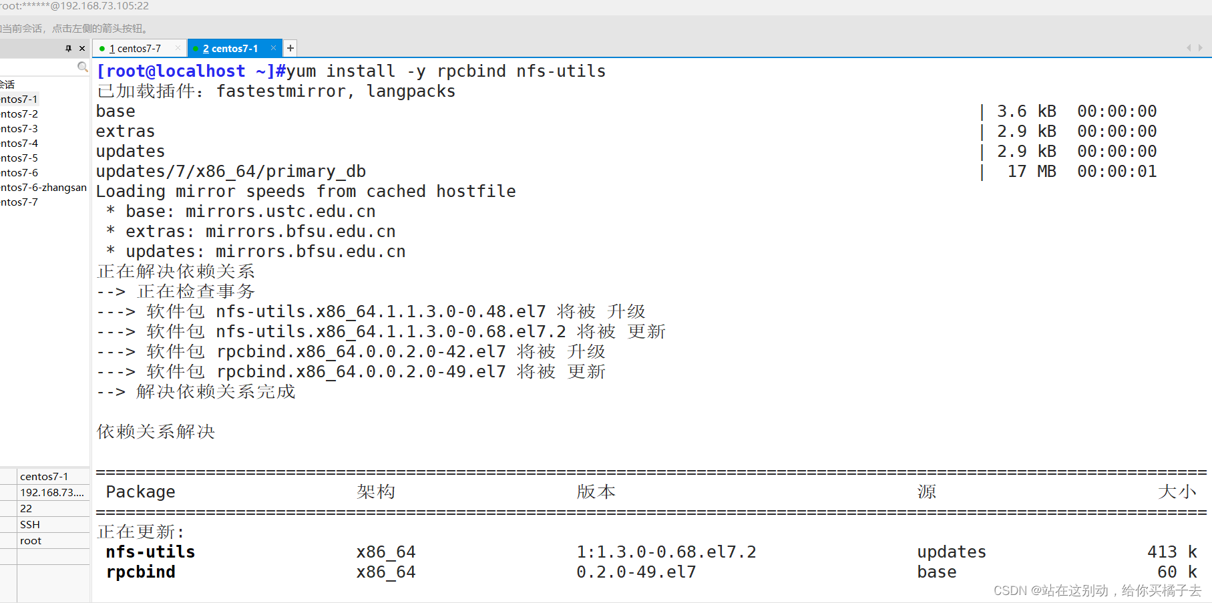The width and height of the screenshot is (1212, 603).
Task: Toggle auto-hide for the session manager panel
Action: (68, 48)
